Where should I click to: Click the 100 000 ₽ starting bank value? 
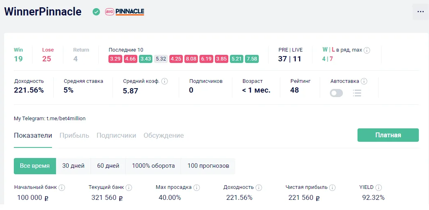(33, 197)
